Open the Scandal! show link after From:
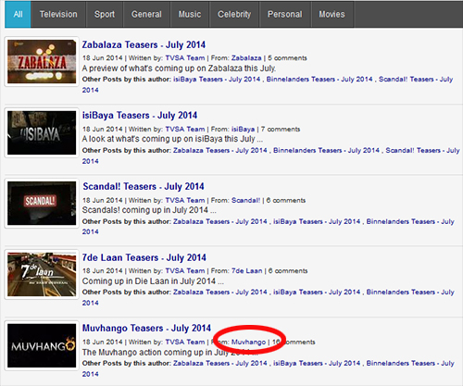This screenshot has width=463, height=386. [x=245, y=200]
